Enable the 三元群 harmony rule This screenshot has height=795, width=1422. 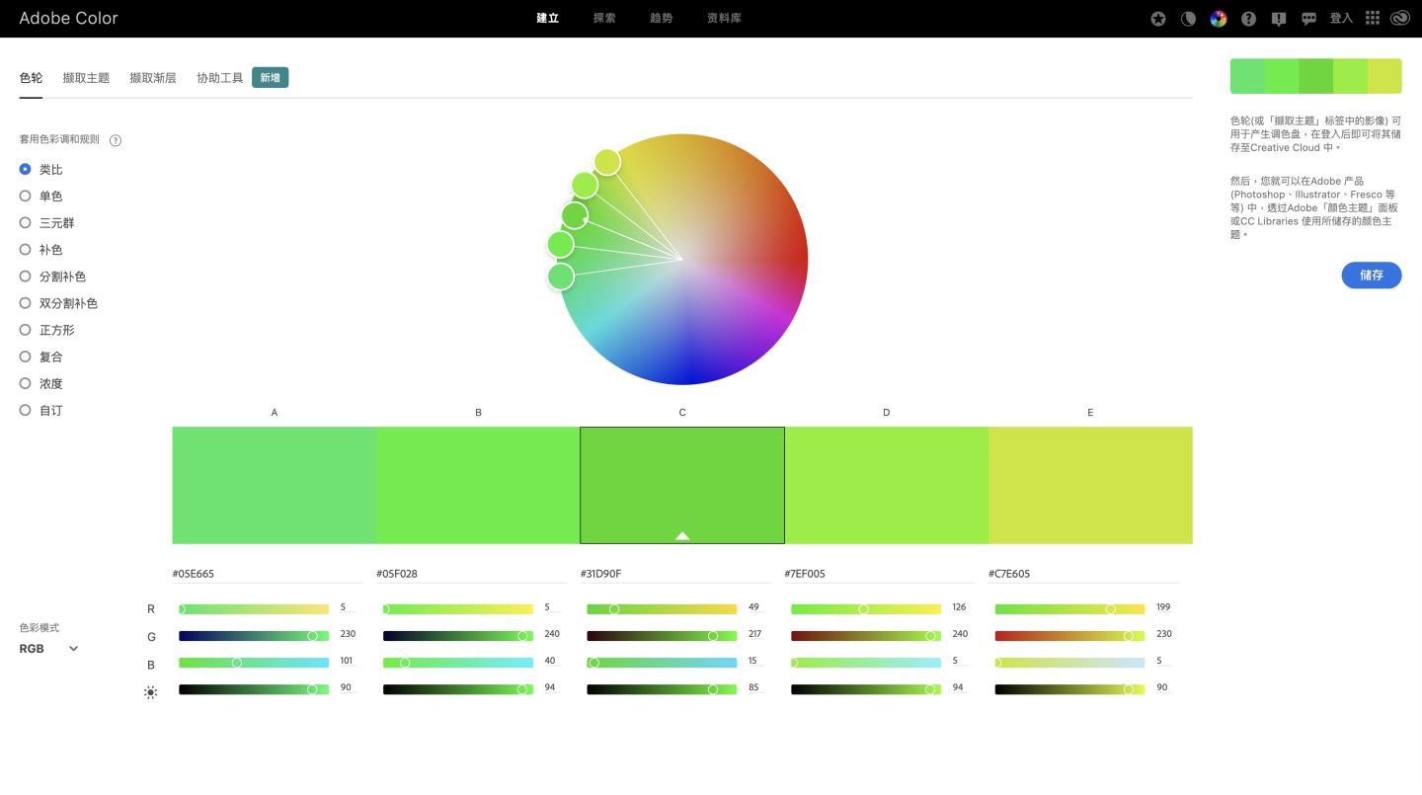click(25, 222)
